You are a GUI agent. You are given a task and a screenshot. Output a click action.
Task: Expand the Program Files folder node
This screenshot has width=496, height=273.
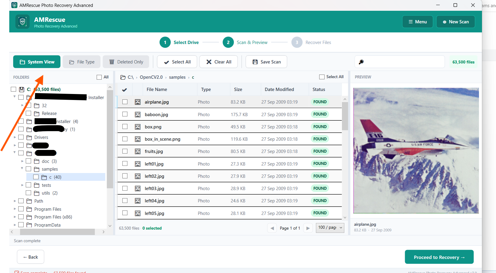15,209
